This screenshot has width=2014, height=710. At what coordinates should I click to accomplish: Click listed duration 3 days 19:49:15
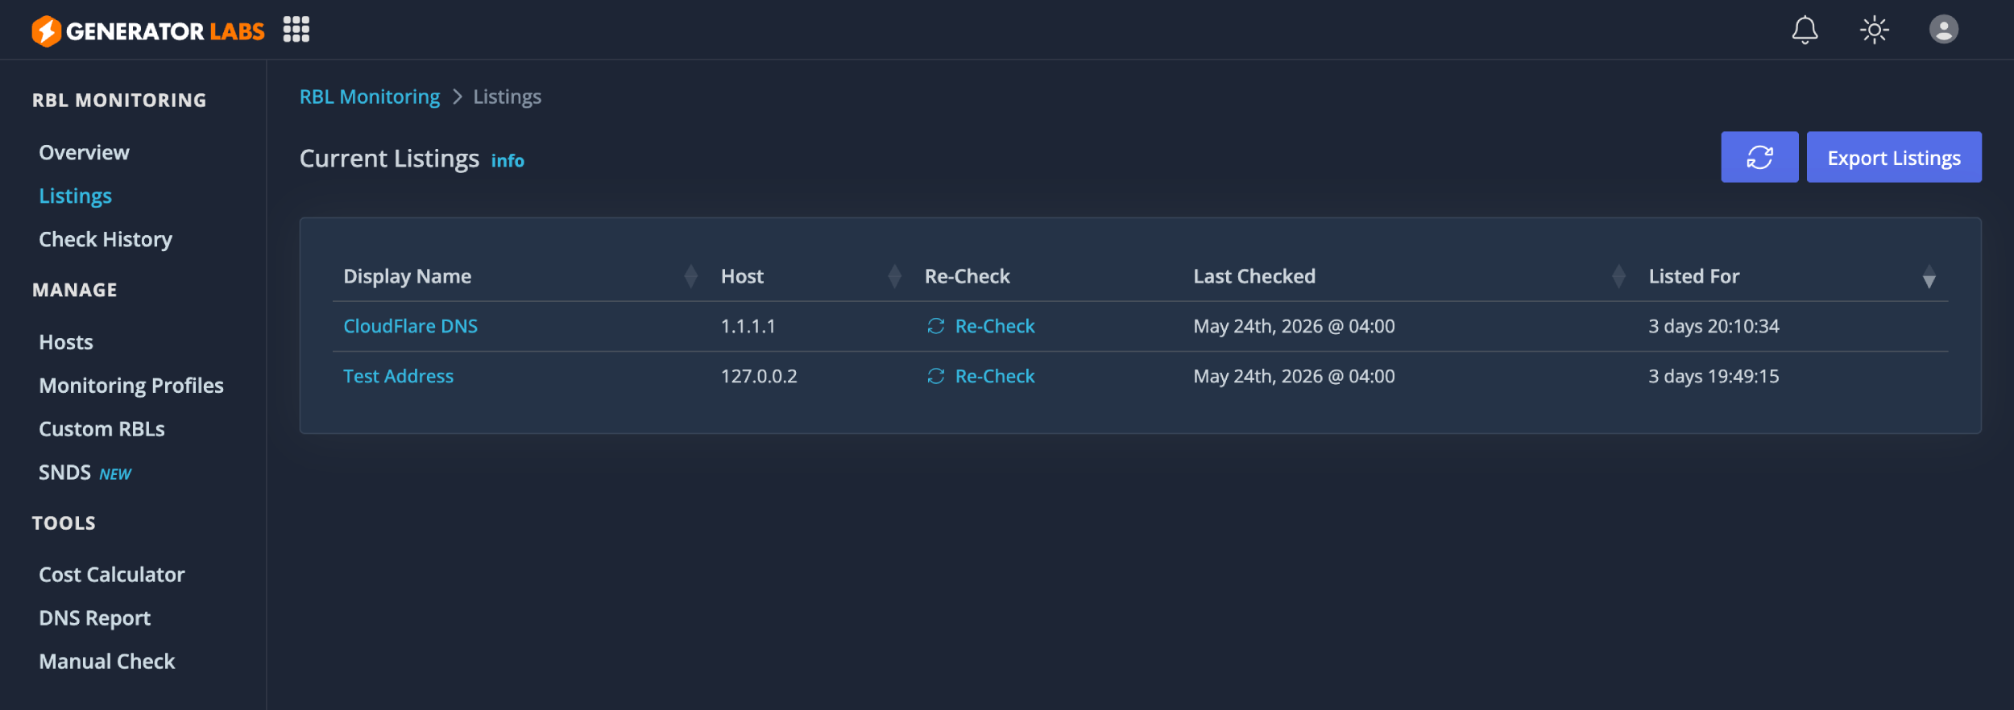tap(1714, 376)
